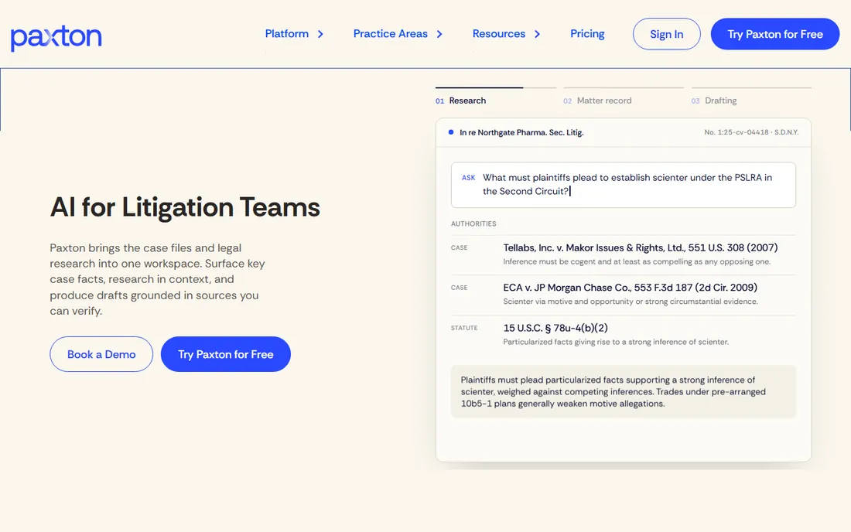This screenshot has height=532, width=851.
Task: Click the STATUTE type label
Action: 464,328
